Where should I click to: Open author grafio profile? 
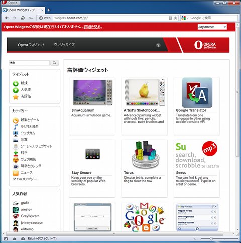(25, 203)
